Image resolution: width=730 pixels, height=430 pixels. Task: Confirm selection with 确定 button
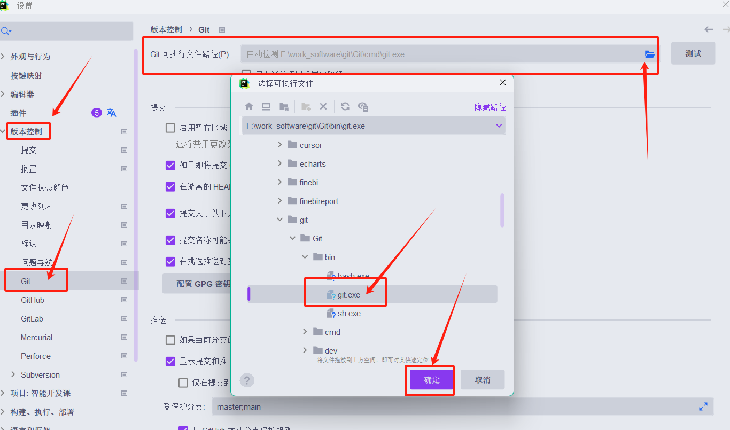coord(432,380)
